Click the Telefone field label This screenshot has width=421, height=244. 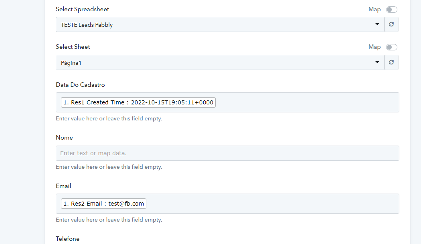pyautogui.click(x=67, y=239)
